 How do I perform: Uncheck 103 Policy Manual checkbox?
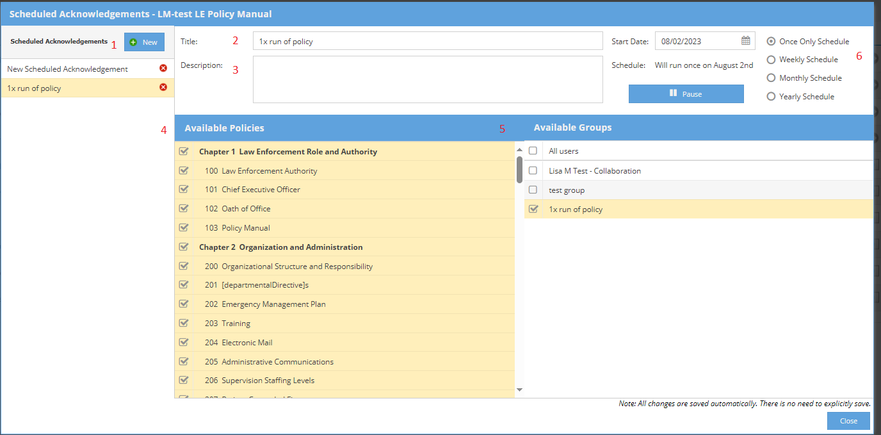184,227
